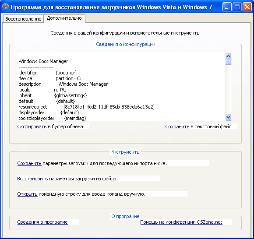Click the identifier {bootmgr} line
The image size is (254, 239).
coord(48,73)
